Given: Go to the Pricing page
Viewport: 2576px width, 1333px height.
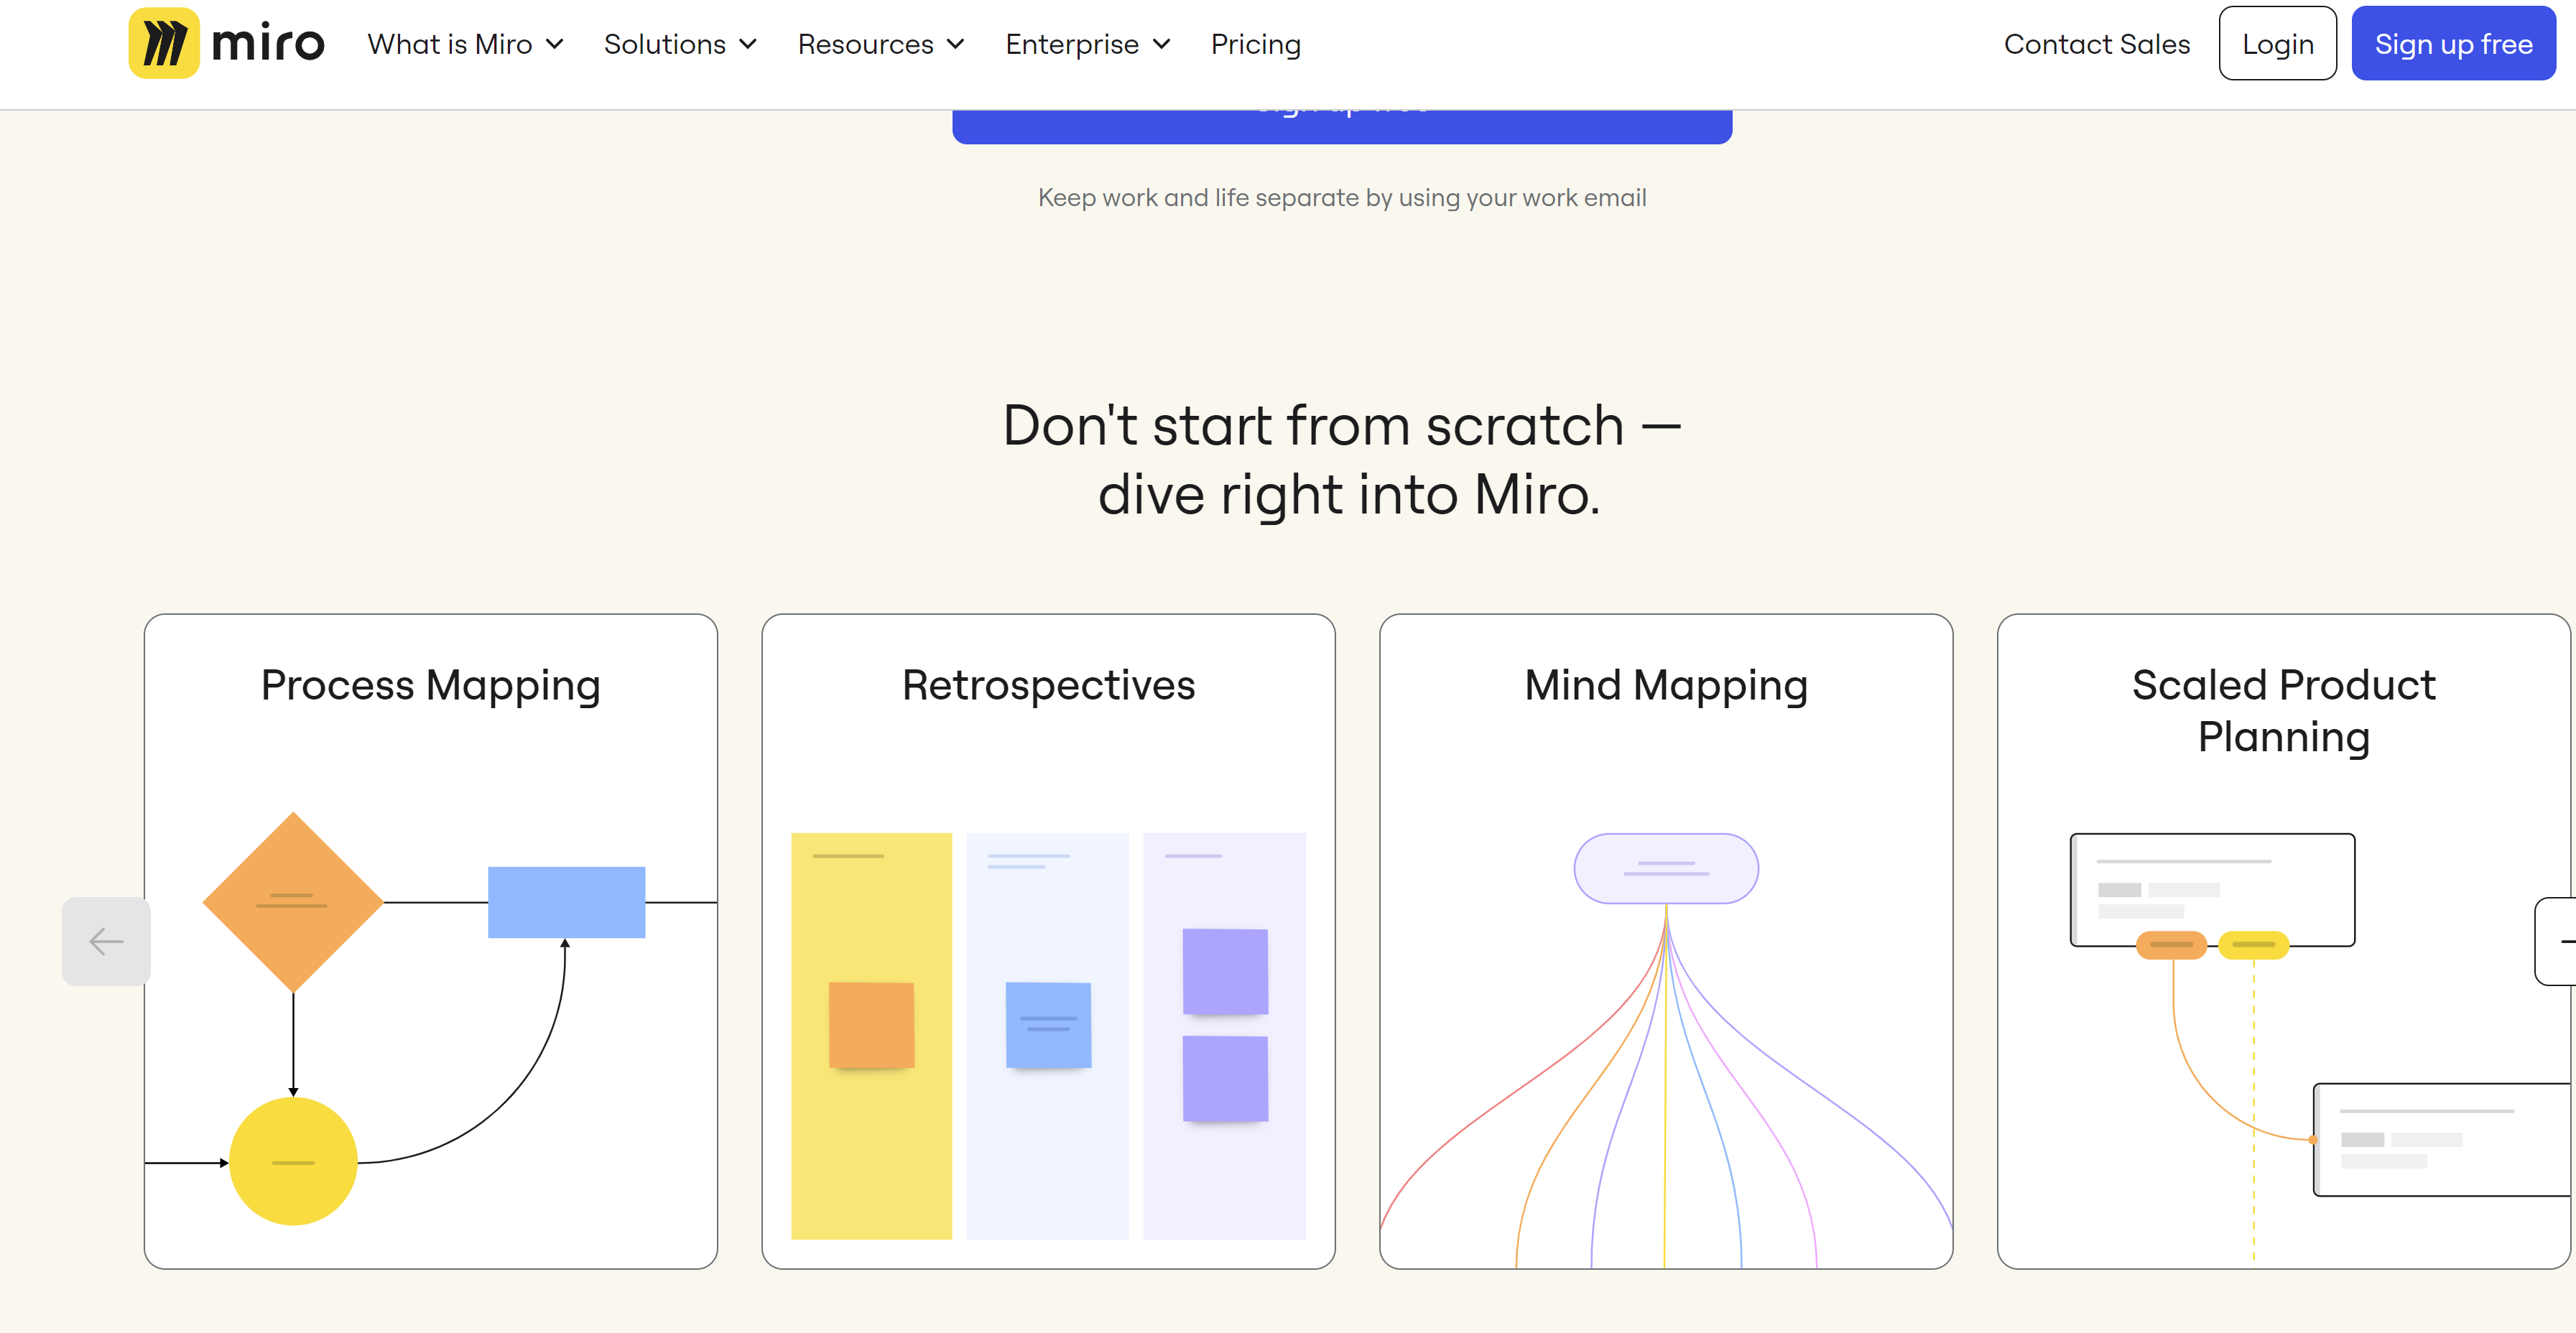Looking at the screenshot, I should coord(1255,44).
